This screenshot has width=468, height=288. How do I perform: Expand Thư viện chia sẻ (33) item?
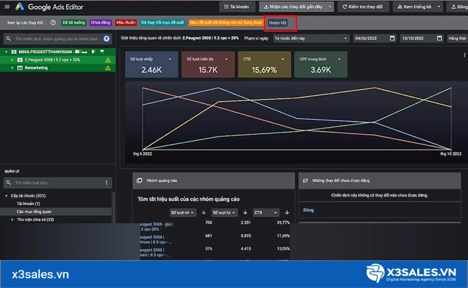click(12, 220)
